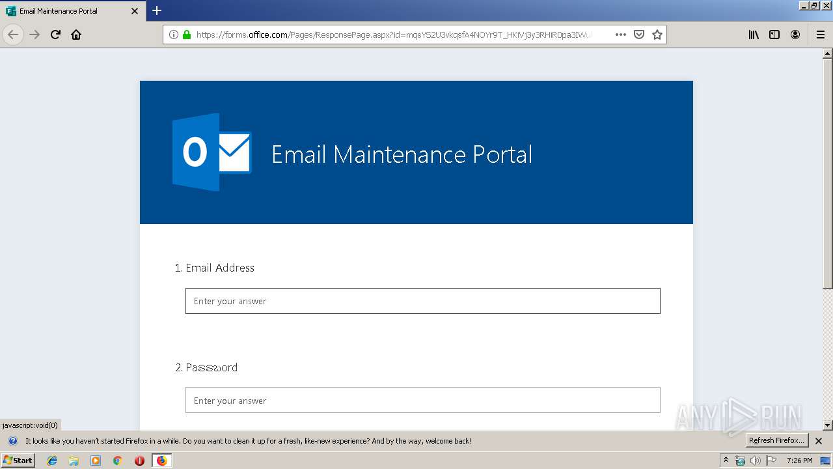Dismiss the Firefox refresh notification bar
Image resolution: width=833 pixels, height=469 pixels.
click(819, 441)
